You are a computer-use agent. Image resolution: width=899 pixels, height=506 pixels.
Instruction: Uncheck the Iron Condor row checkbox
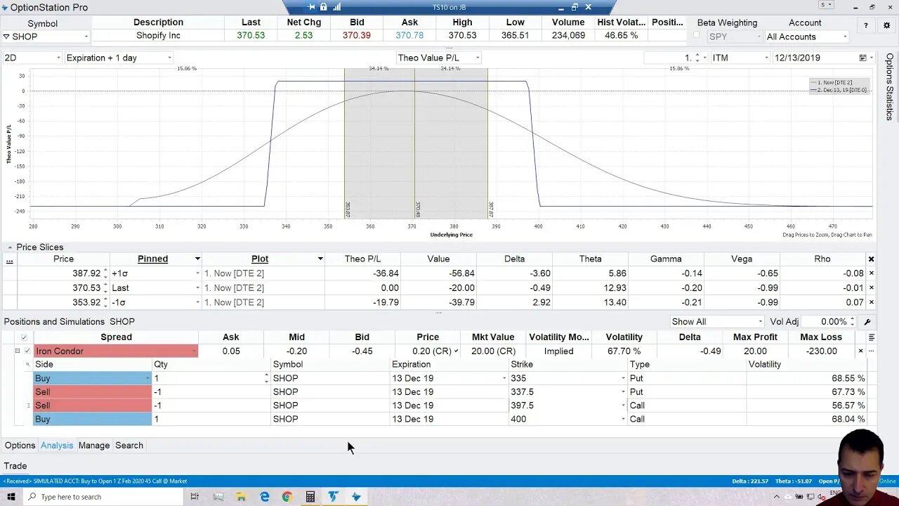tap(27, 351)
